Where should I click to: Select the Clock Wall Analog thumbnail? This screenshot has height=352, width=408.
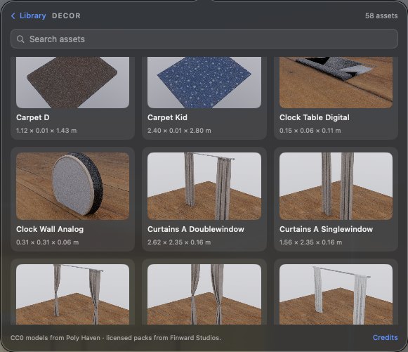(72, 186)
